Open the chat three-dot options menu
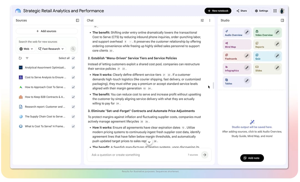The height and width of the screenshot is (182, 300). tap(210, 21)
